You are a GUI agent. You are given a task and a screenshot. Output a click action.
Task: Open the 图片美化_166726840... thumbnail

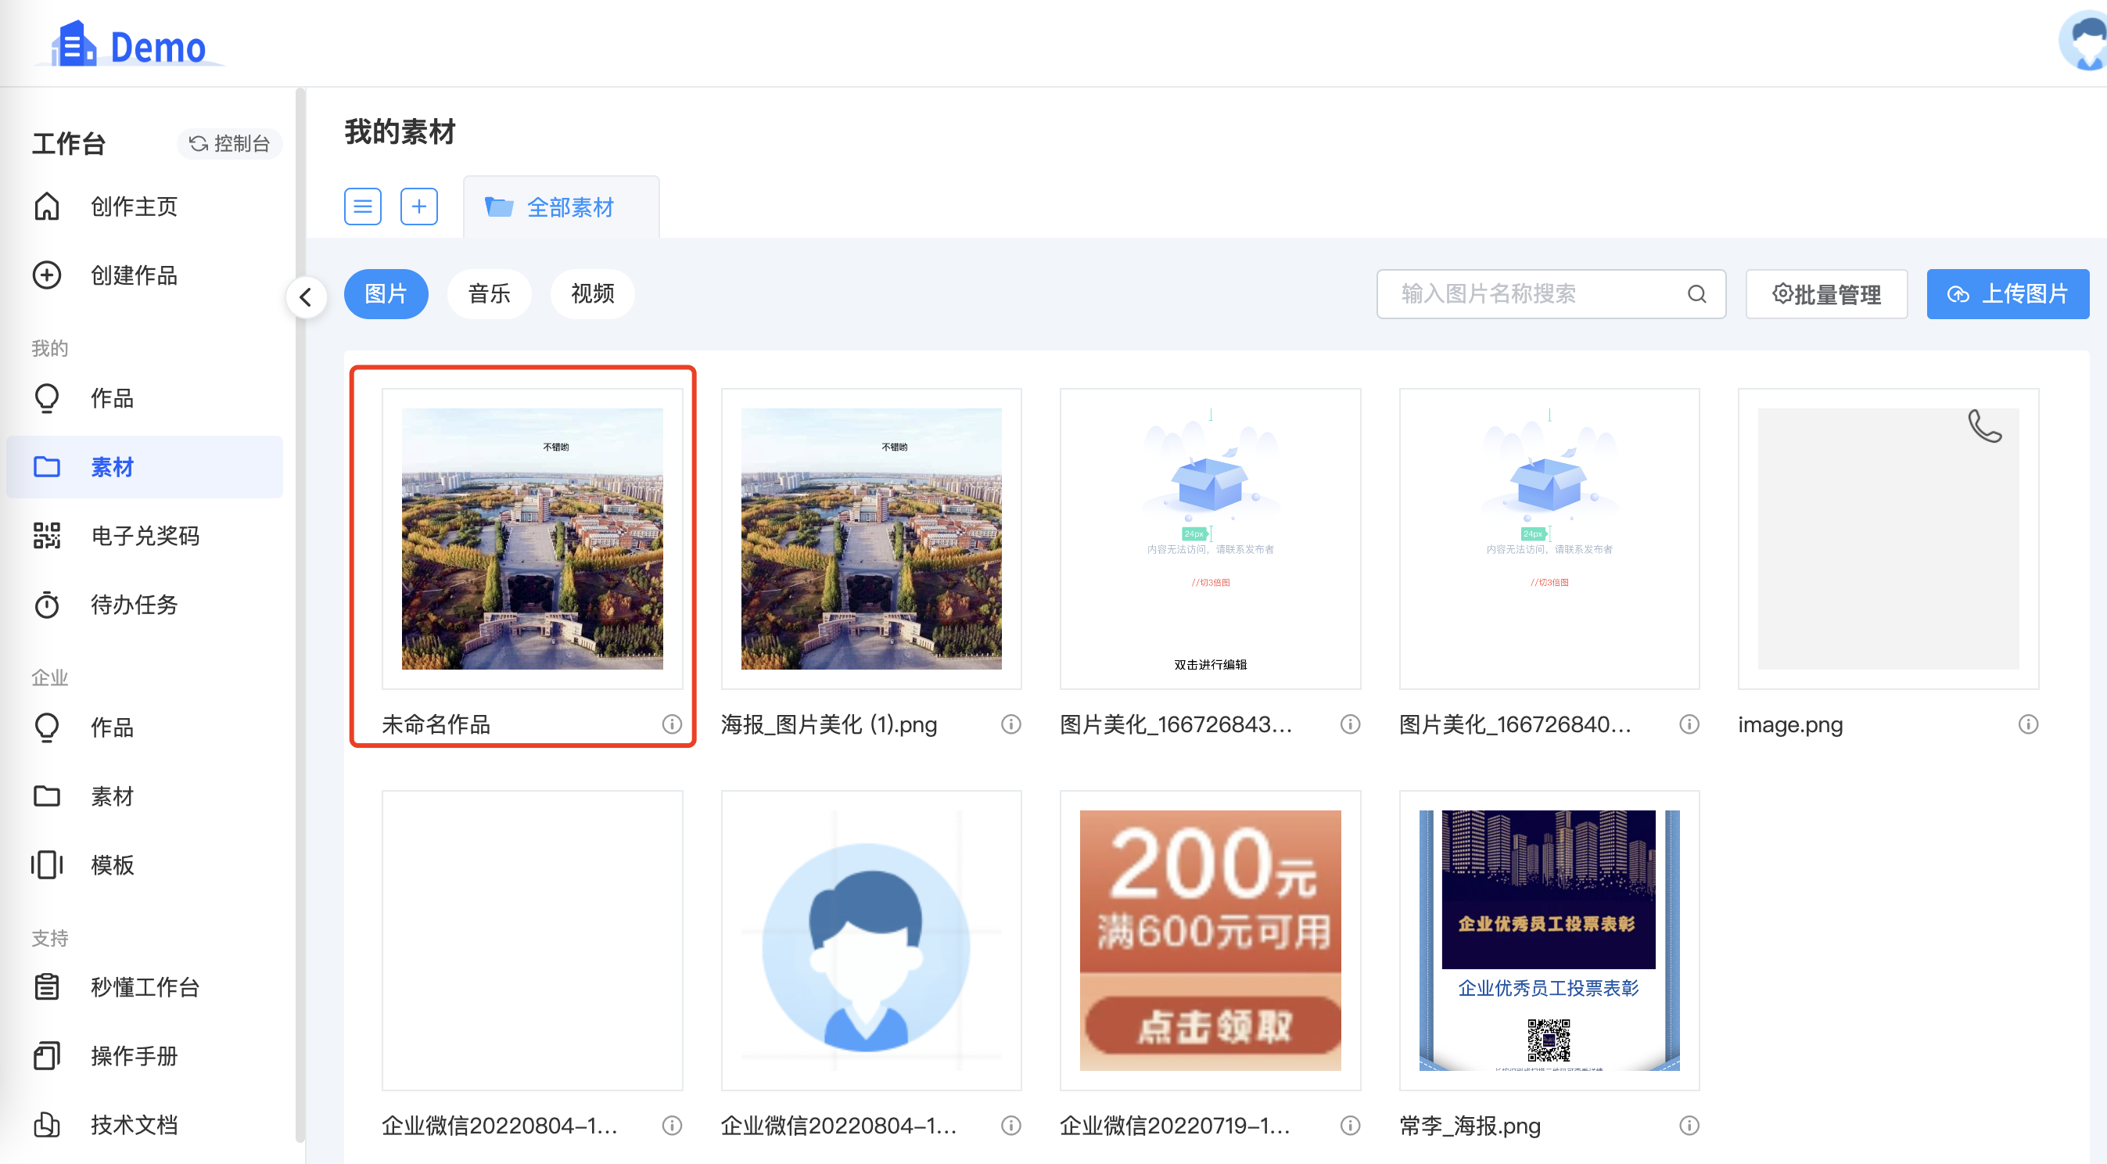(x=1549, y=538)
